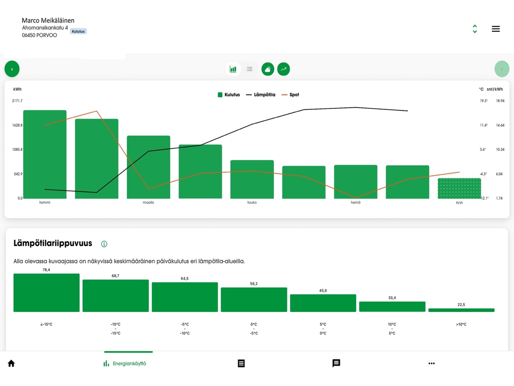
Task: Toggle the Lämpötila legend series
Action: pos(261,95)
